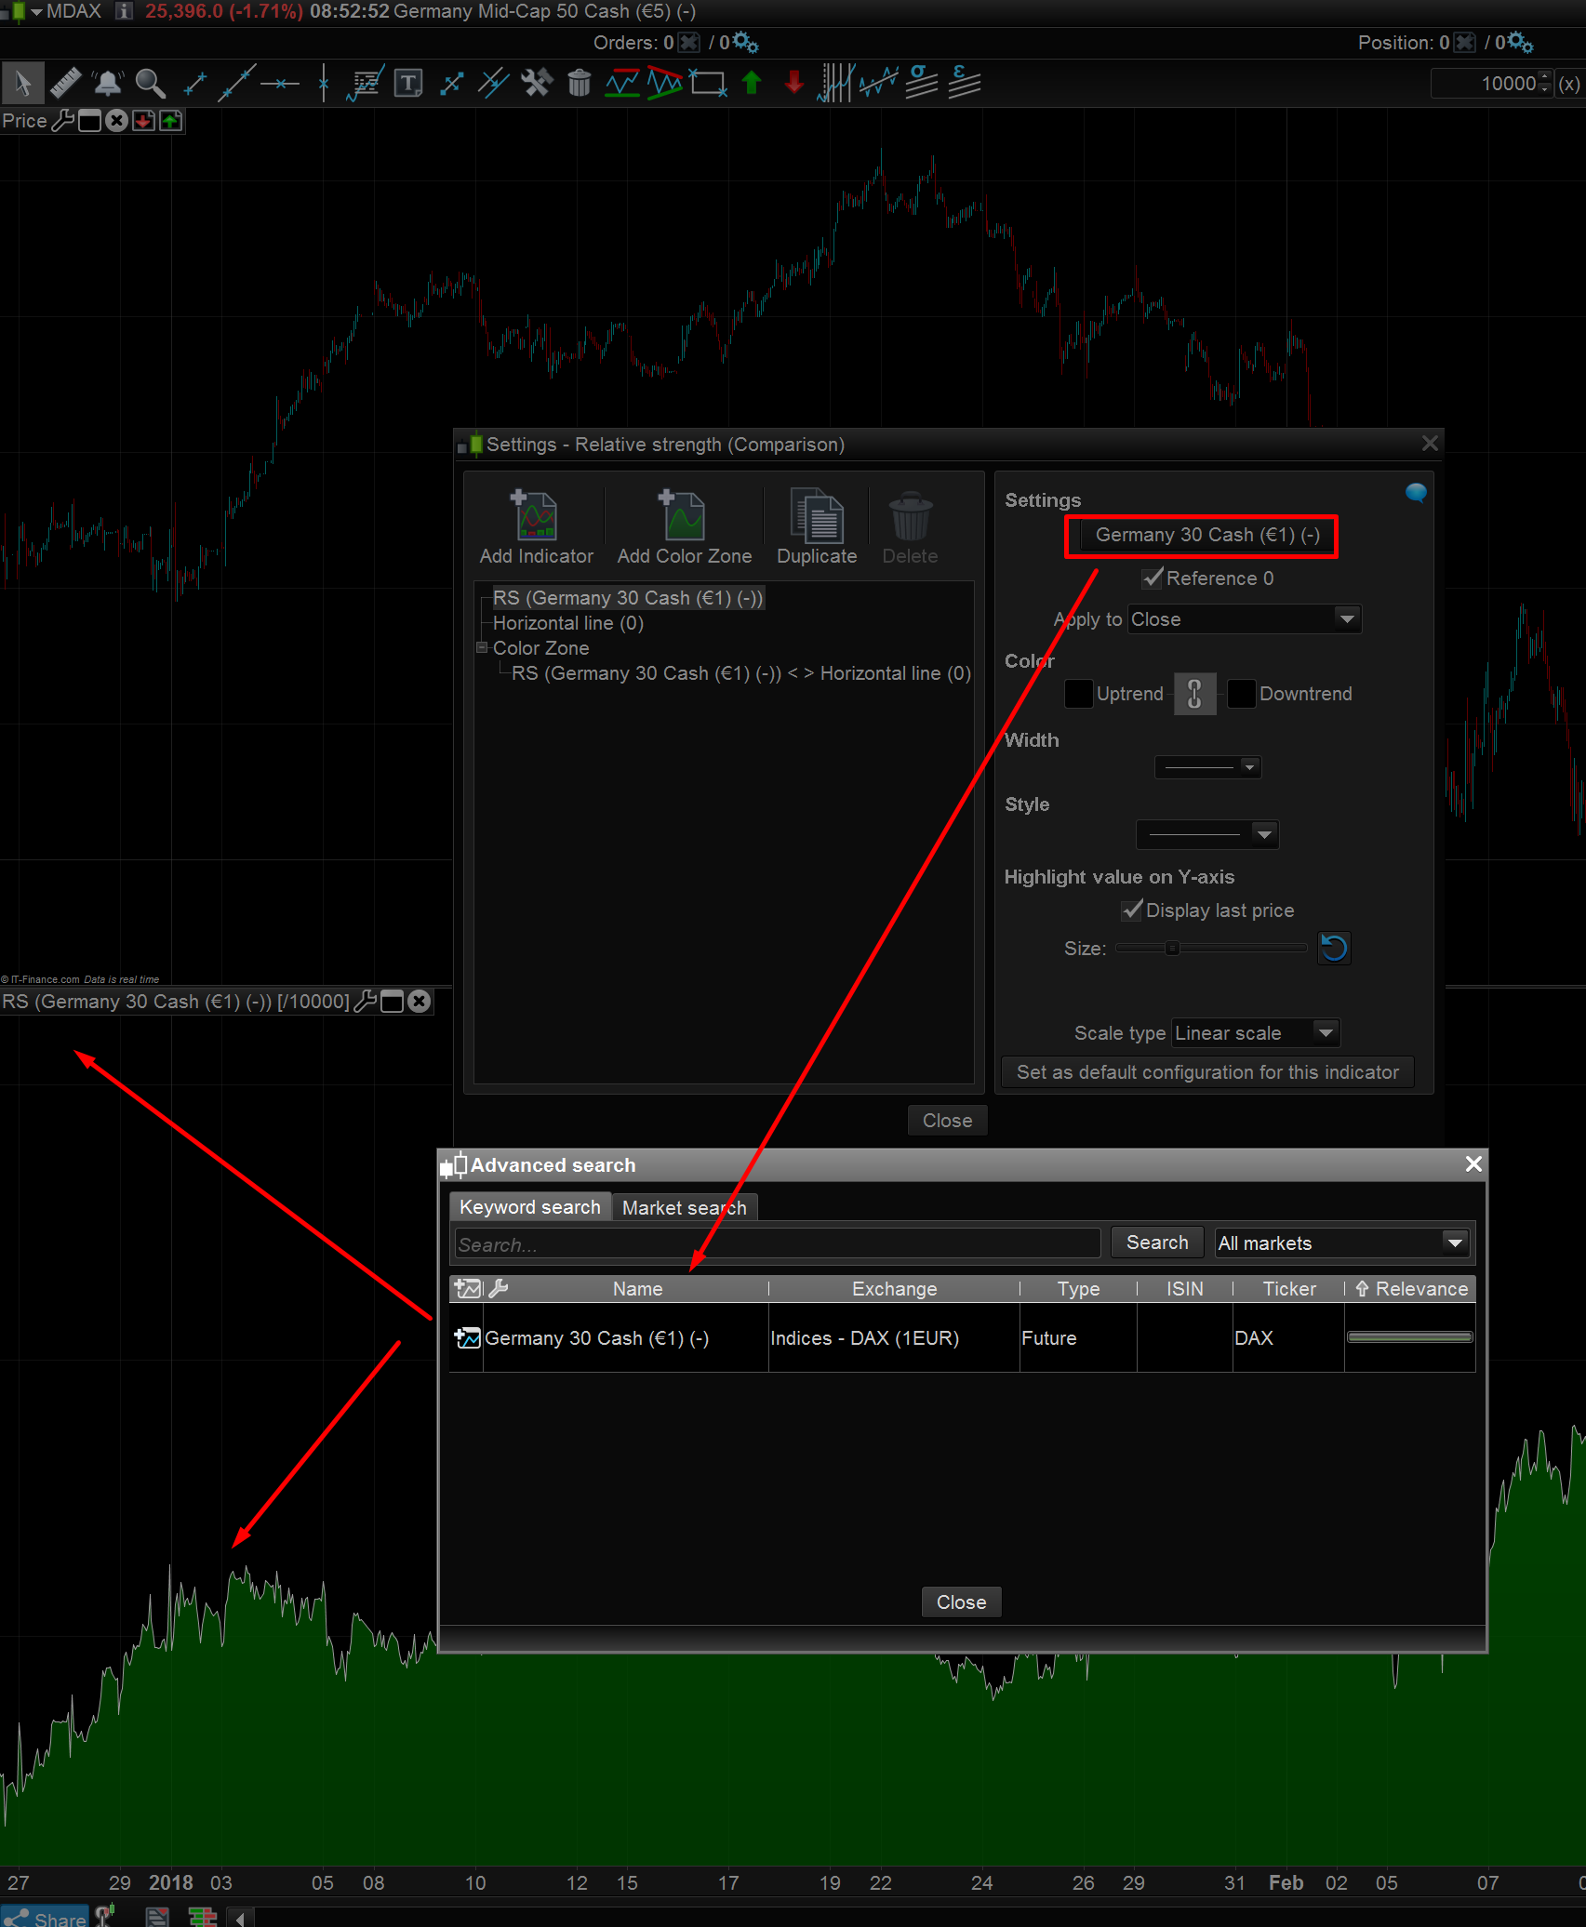Select the rectangle drawing tool
The height and width of the screenshot is (1927, 1586).
pos(708,84)
